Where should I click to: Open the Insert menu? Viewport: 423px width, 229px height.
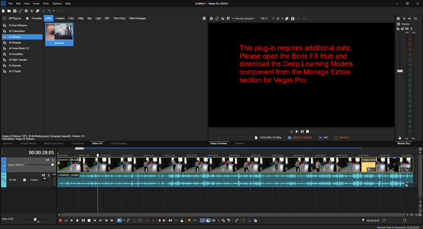[36, 3]
